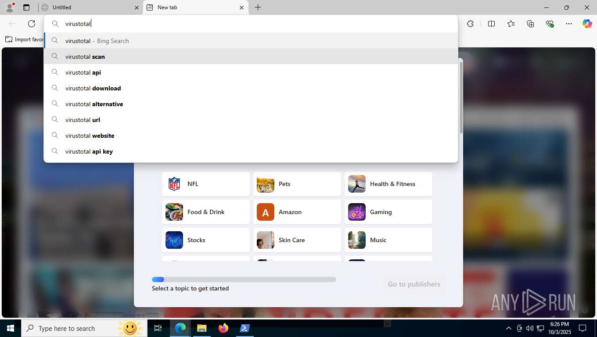The image size is (597, 337).
Task: Select the virustotal api suggestion
Action: (251, 72)
